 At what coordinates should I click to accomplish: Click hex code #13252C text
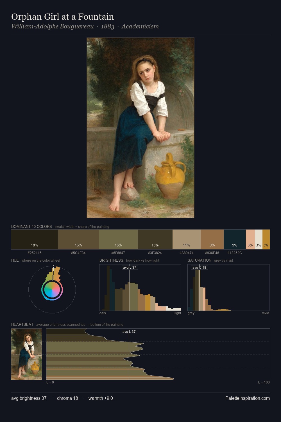(x=235, y=253)
